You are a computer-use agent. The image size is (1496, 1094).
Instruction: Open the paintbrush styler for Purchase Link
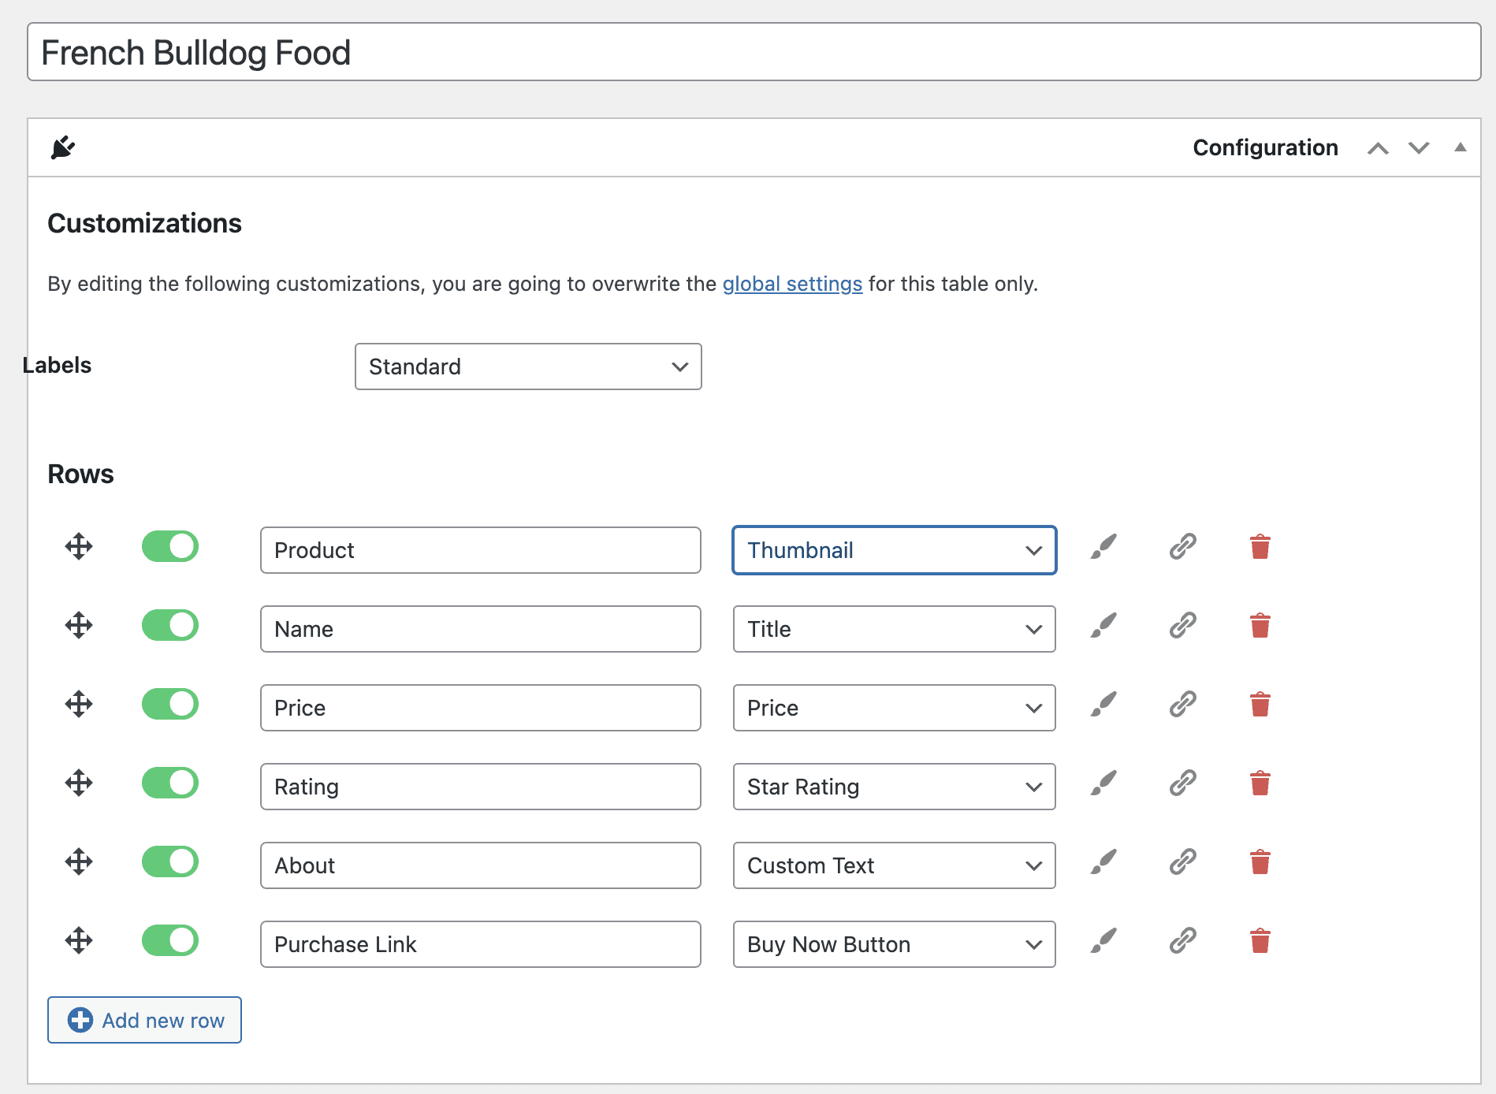click(1103, 940)
